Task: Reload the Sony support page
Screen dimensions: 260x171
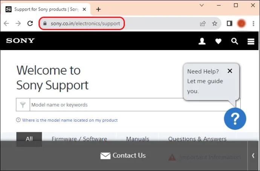Action: tap(30, 23)
